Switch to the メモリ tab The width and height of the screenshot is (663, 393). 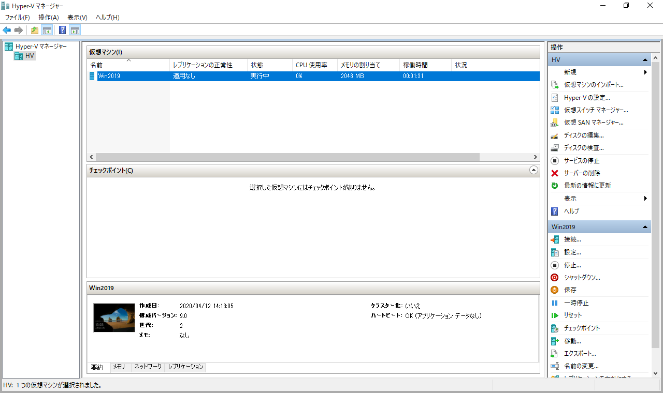(x=119, y=367)
